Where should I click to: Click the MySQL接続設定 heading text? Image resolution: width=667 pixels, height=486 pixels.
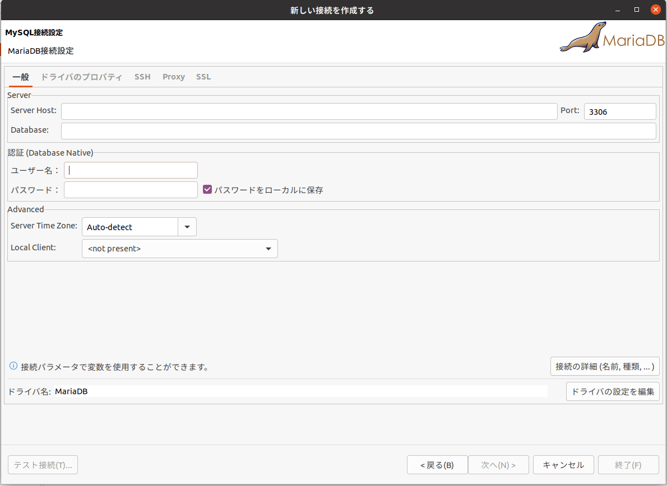coord(34,32)
